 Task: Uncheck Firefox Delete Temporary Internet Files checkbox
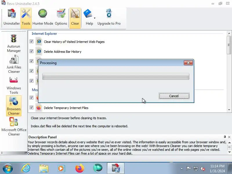click(x=31, y=107)
